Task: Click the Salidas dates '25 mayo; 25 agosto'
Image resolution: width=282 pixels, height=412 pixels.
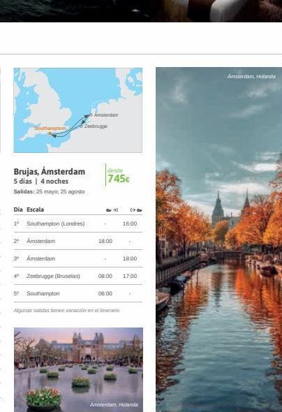Action: [x=61, y=191]
